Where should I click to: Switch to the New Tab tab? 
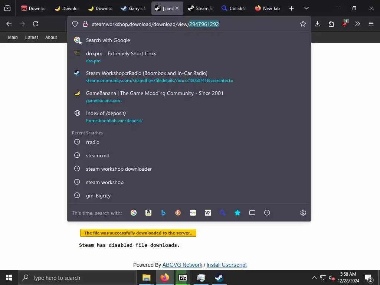pos(267,8)
